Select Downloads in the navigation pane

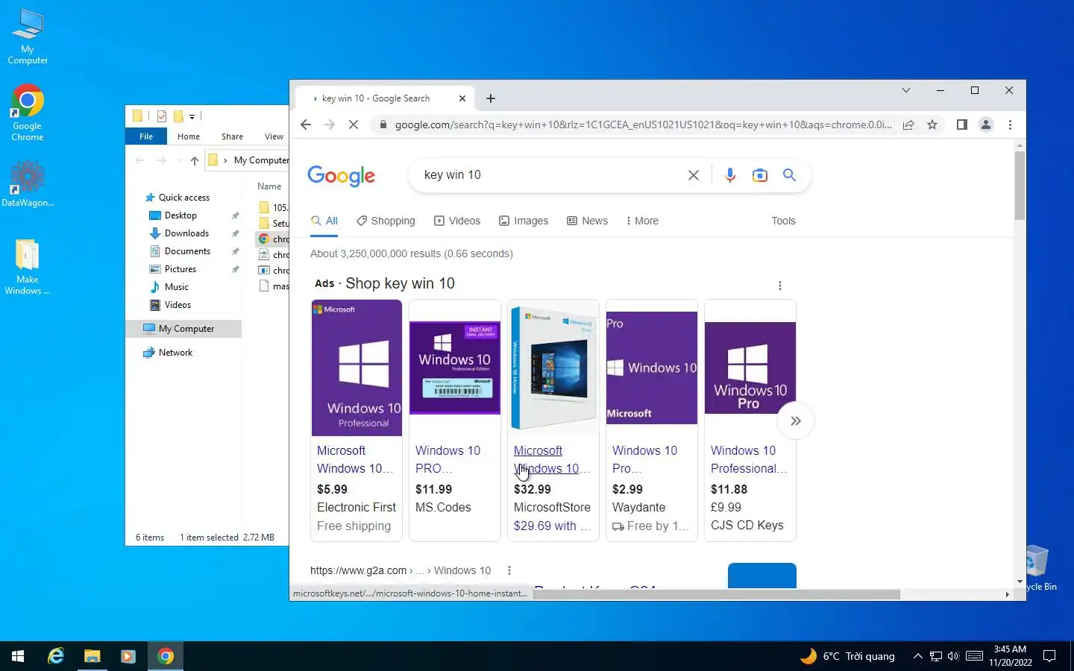pos(186,233)
